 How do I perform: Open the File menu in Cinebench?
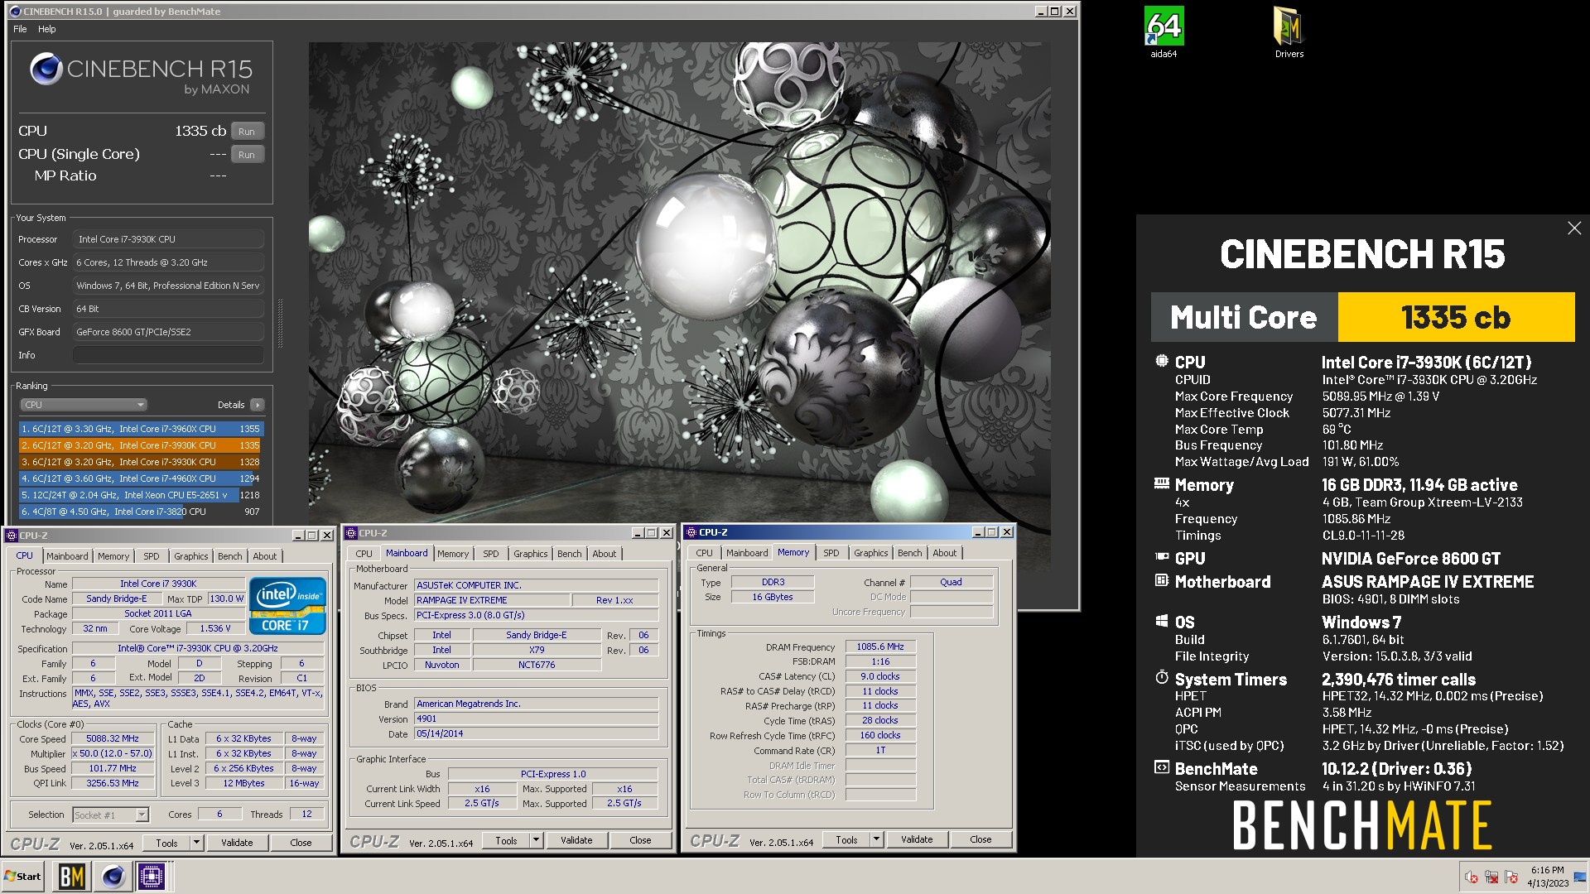click(x=20, y=29)
